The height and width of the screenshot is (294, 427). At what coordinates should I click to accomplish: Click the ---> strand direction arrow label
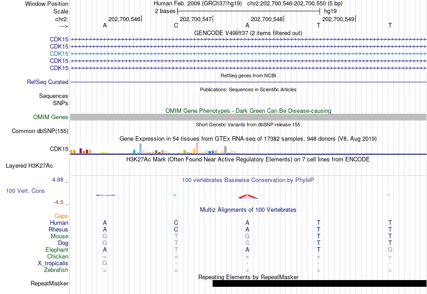(63, 26)
